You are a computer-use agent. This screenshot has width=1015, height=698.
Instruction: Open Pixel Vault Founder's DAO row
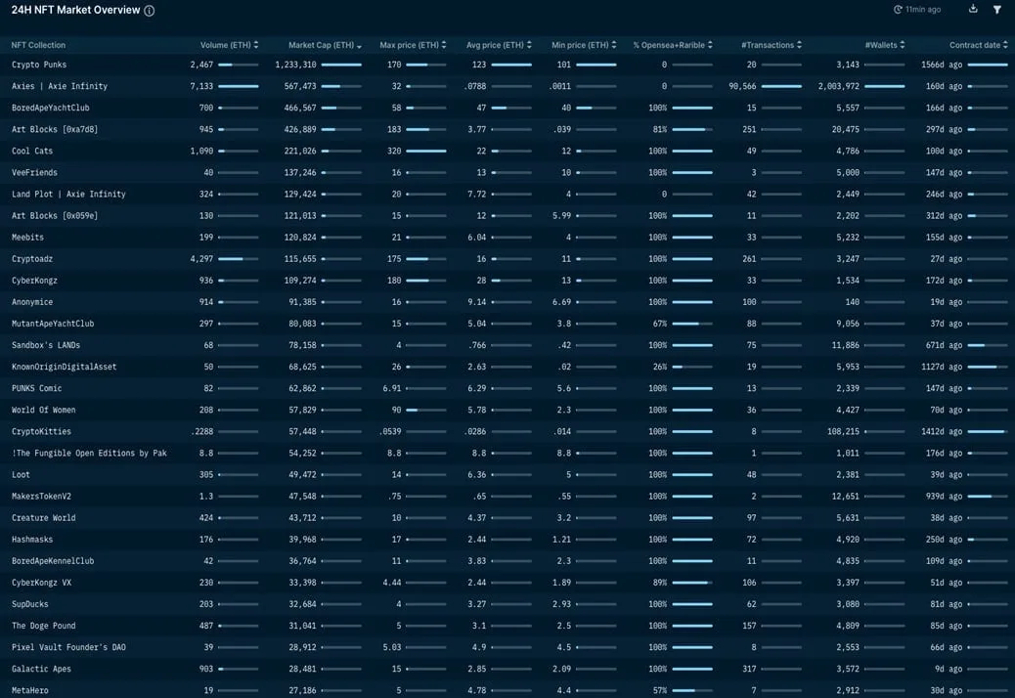507,647
